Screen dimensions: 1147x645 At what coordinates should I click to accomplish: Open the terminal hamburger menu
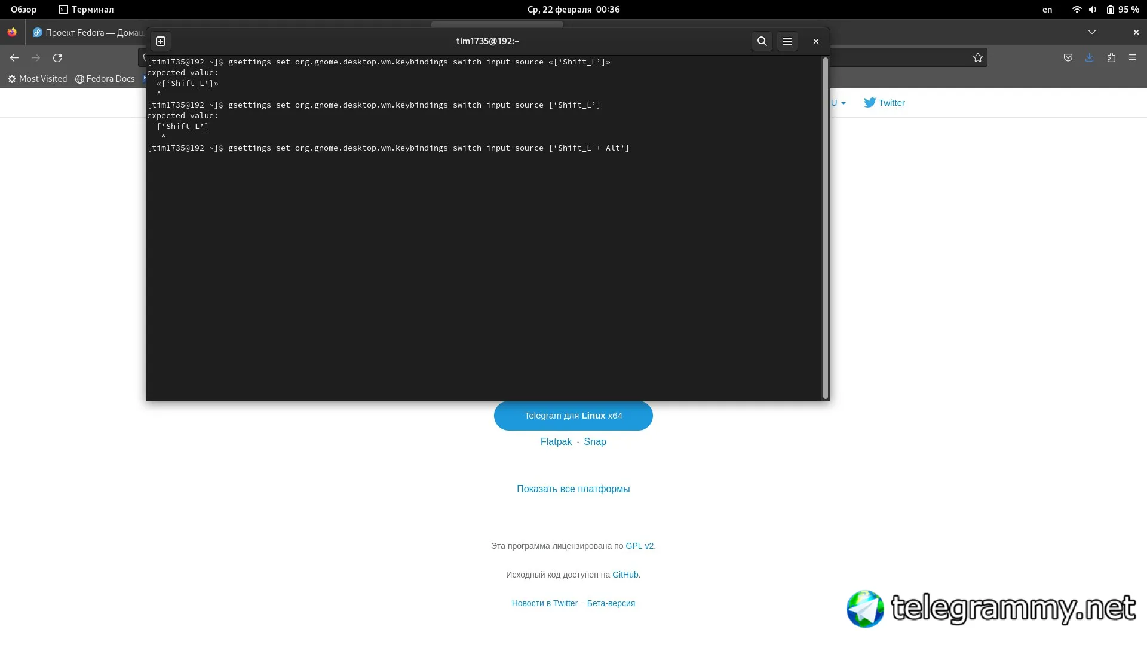787,41
